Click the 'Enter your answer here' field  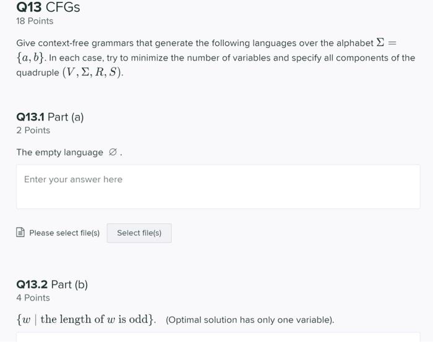click(218, 186)
